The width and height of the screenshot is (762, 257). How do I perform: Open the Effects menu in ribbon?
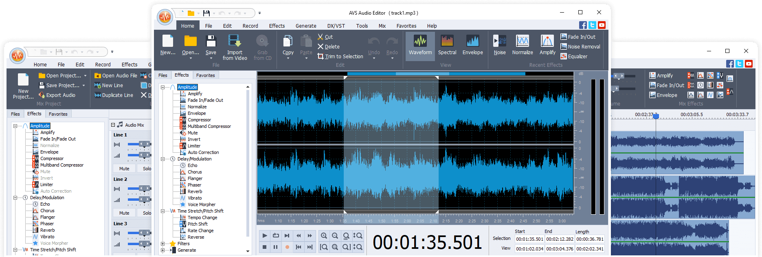277,26
